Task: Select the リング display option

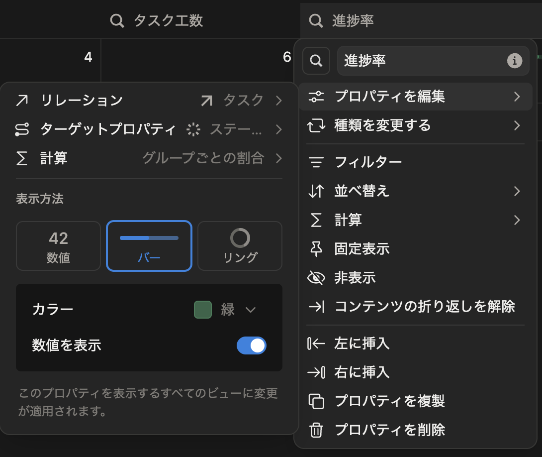Action: click(240, 246)
